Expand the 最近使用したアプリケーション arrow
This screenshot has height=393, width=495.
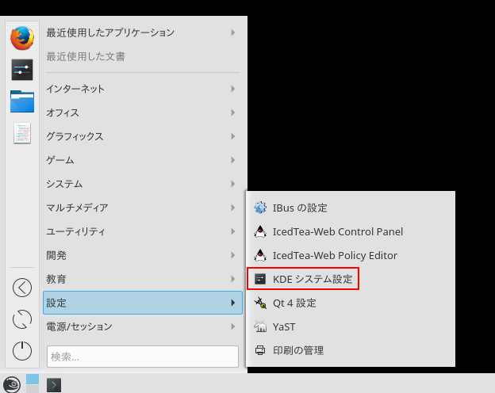233,32
